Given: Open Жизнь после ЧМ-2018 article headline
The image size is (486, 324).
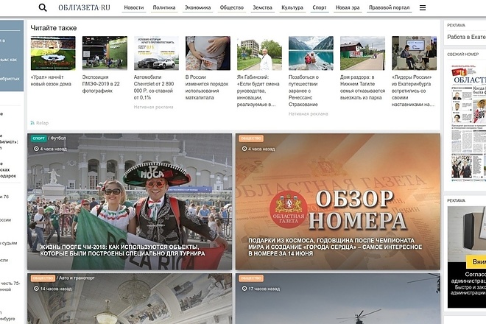Looking at the screenshot, I should tap(122, 250).
